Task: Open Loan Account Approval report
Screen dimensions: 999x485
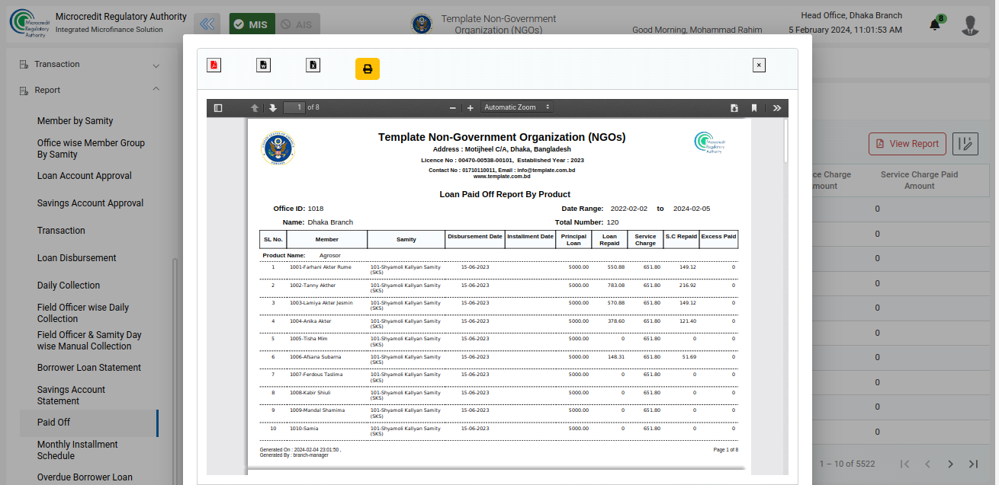Action: [85, 176]
